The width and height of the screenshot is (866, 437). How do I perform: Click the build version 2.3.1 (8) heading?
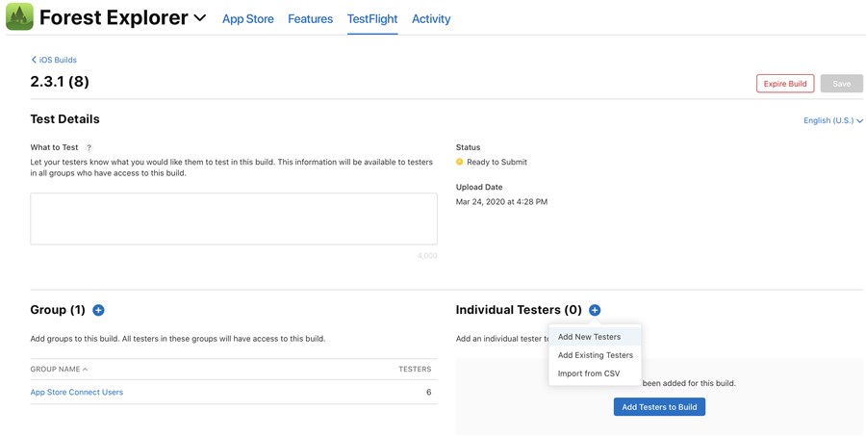[x=60, y=82]
